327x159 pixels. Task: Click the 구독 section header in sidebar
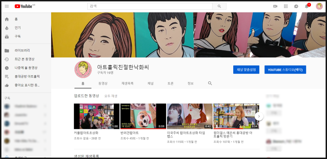click(7, 98)
